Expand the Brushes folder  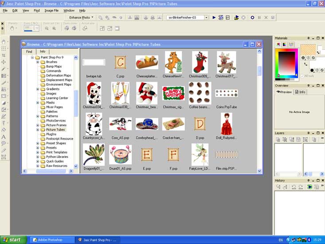[x=38, y=62]
